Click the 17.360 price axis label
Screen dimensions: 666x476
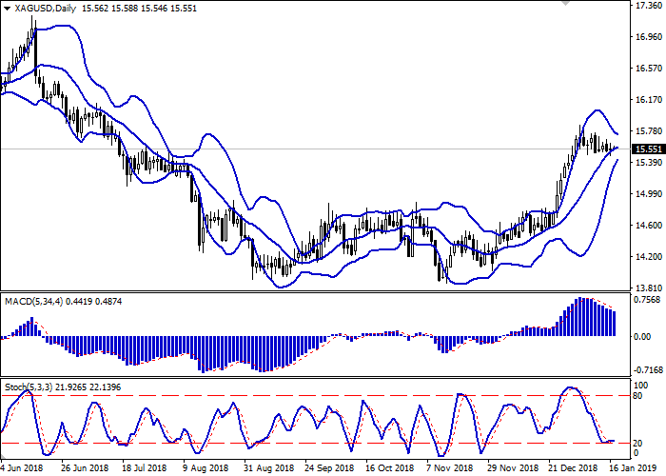pyautogui.click(x=647, y=6)
